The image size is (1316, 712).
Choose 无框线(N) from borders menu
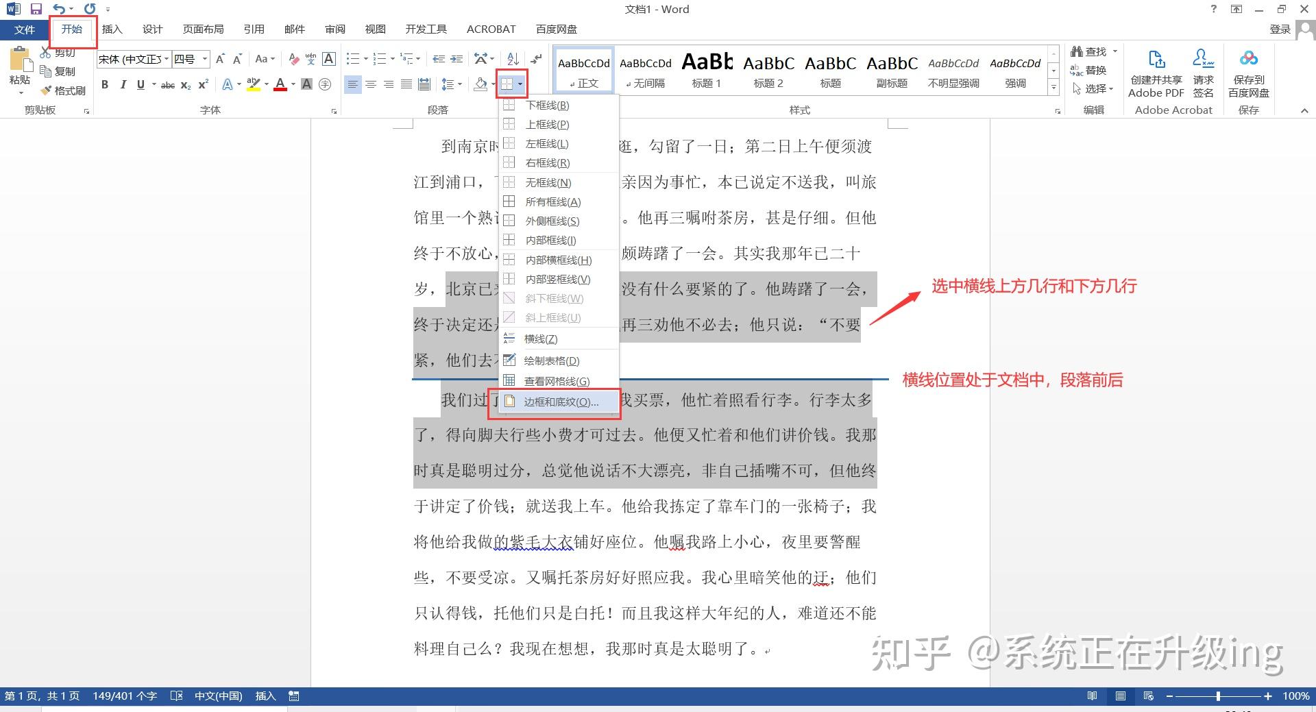coord(559,182)
